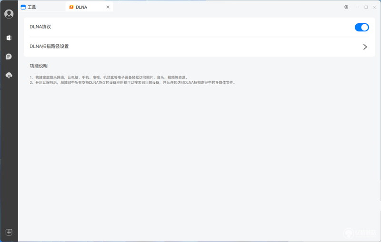Switch to the 工具 tab
Screen dimensions: 381x242
pyautogui.click(x=41, y=7)
